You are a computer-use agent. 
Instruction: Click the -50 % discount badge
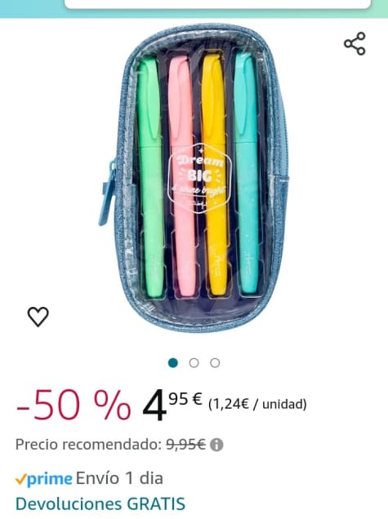(x=74, y=406)
